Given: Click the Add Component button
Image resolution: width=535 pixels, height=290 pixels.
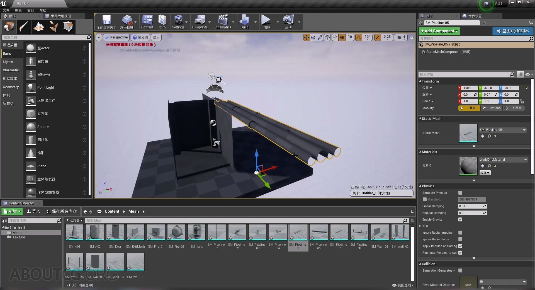Looking at the screenshot, I should (x=439, y=31).
